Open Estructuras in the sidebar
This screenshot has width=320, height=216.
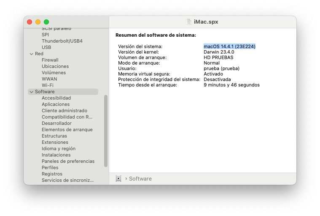54,136
